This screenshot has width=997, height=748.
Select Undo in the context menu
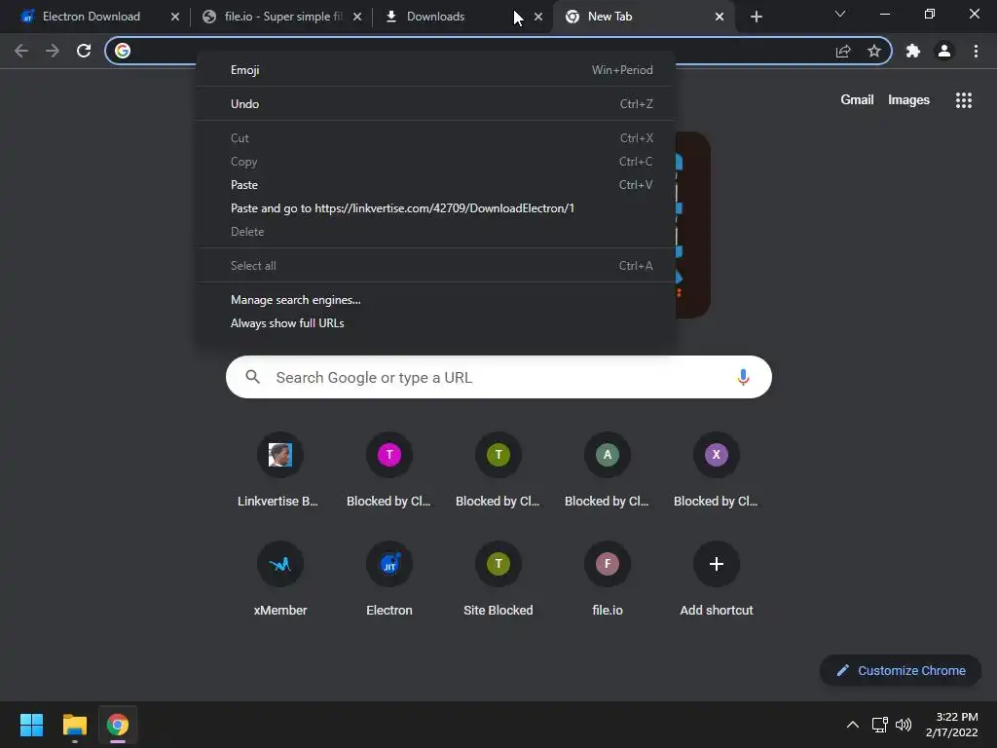pyautogui.click(x=435, y=103)
